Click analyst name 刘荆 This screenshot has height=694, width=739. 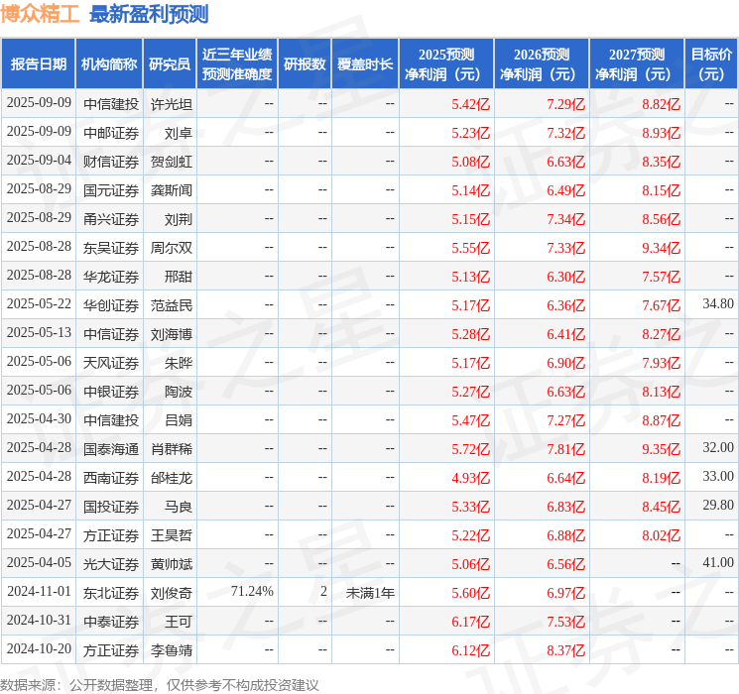[179, 219]
